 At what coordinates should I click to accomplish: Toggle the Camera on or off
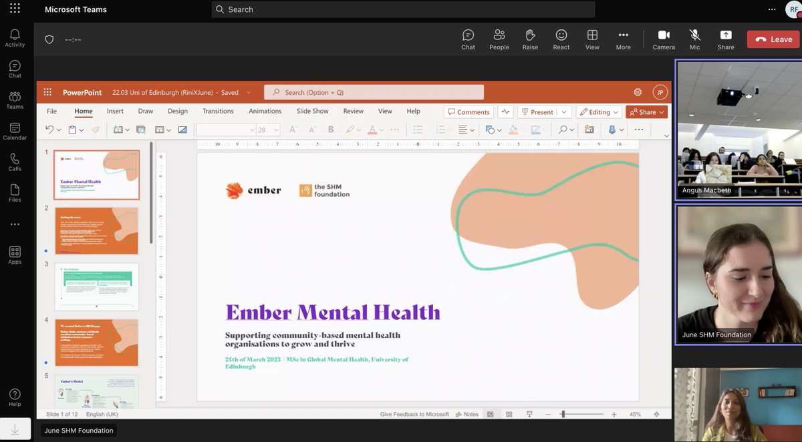coord(664,39)
